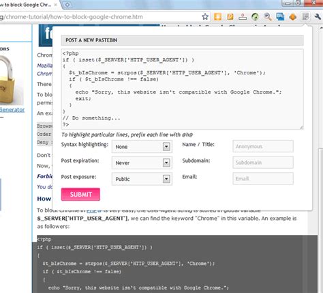Open the orange download arrow extension

tap(217, 16)
